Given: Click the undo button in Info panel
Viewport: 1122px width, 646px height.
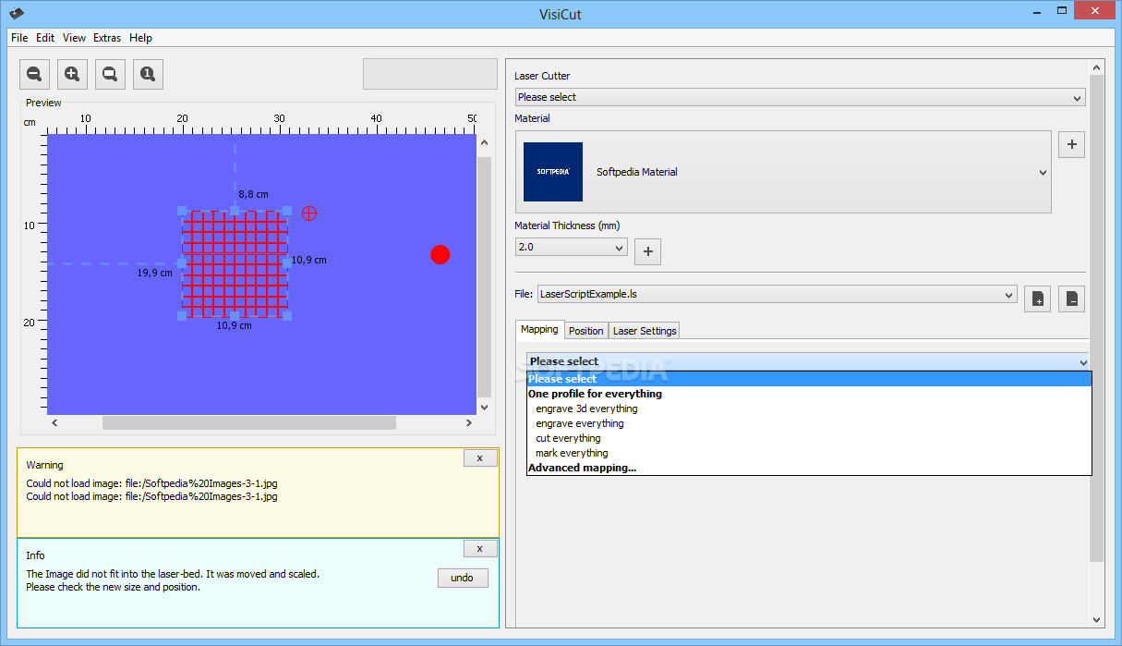Looking at the screenshot, I should click(463, 578).
